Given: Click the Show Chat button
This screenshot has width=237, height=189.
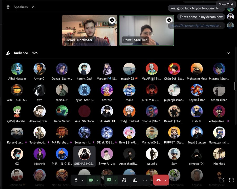Looking at the screenshot, I should click(226, 4).
